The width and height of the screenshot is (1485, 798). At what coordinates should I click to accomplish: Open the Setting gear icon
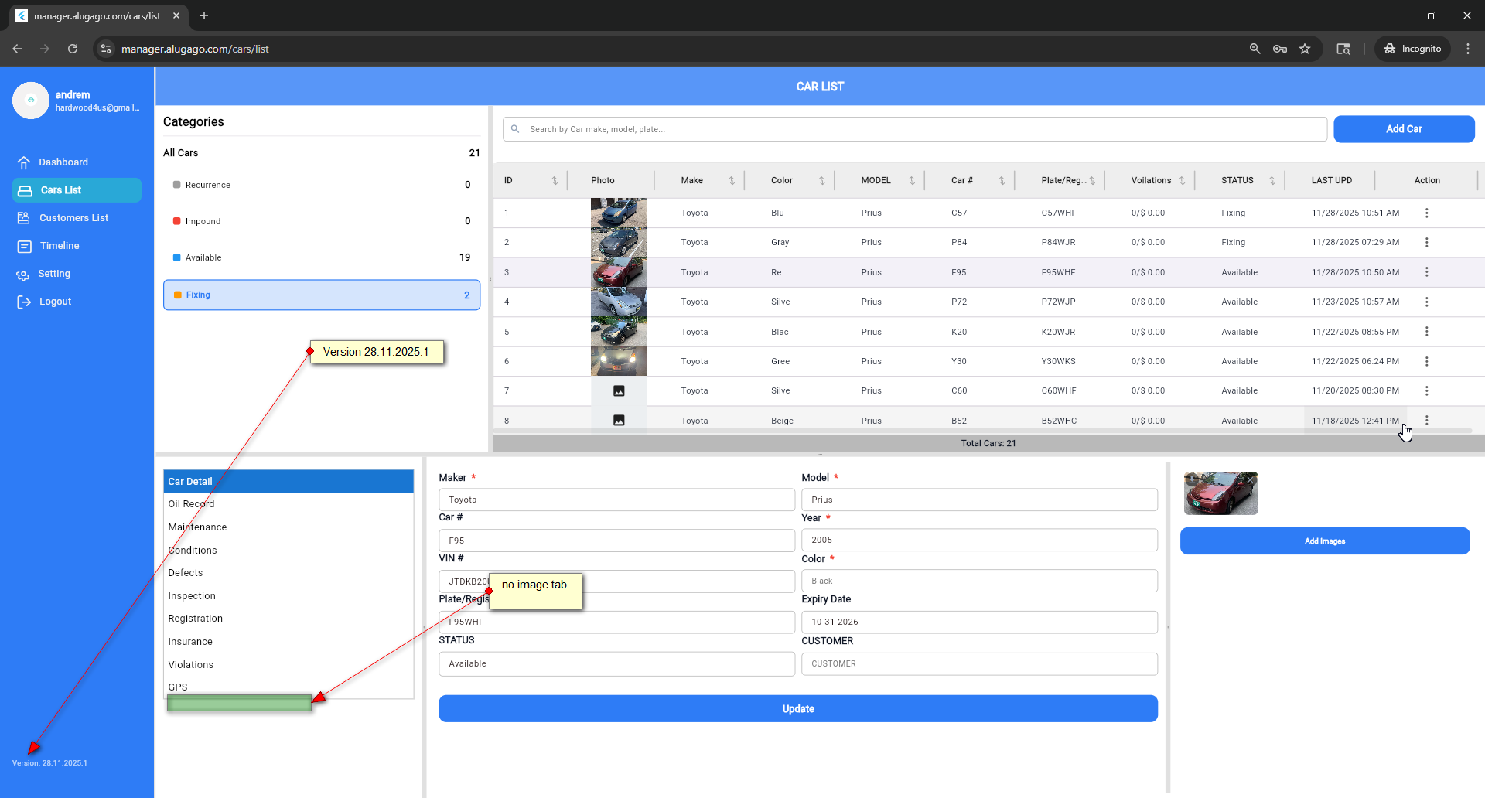24,275
